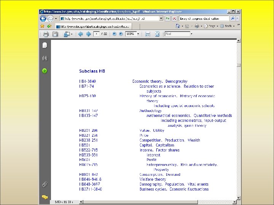This screenshot has height=205, width=274.
Task: Click Economic theory. Demography text
Action: (160, 81)
